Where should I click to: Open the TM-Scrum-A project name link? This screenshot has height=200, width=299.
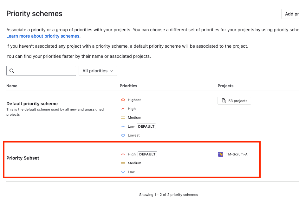tap(237, 154)
